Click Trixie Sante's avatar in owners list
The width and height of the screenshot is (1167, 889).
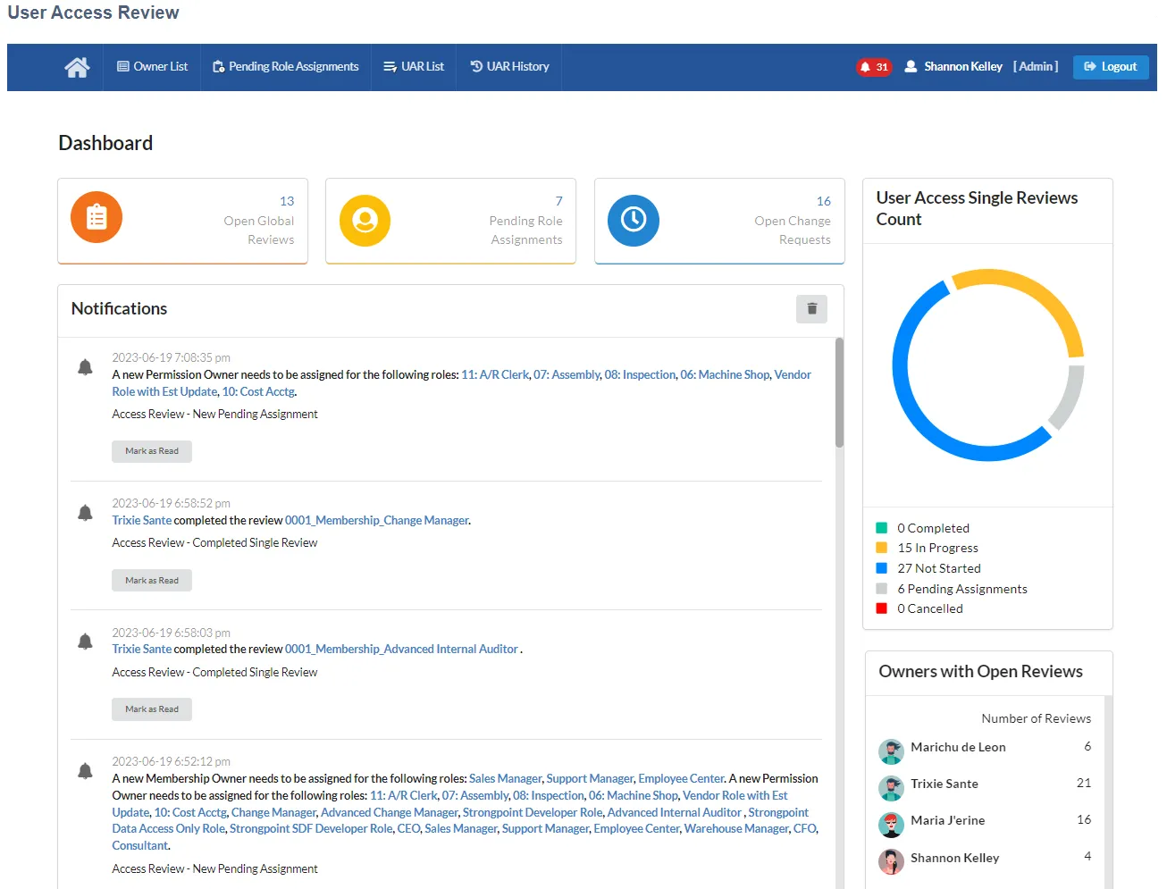point(891,788)
